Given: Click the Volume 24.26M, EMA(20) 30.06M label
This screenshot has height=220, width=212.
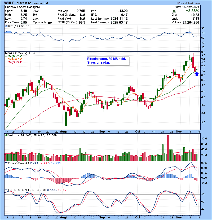Looking at the screenshot, I should click(x=33, y=135).
